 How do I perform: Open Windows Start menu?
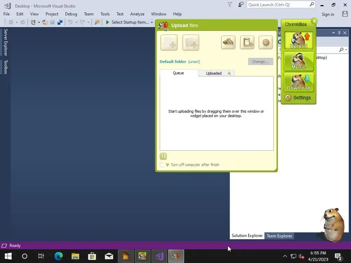(8, 256)
